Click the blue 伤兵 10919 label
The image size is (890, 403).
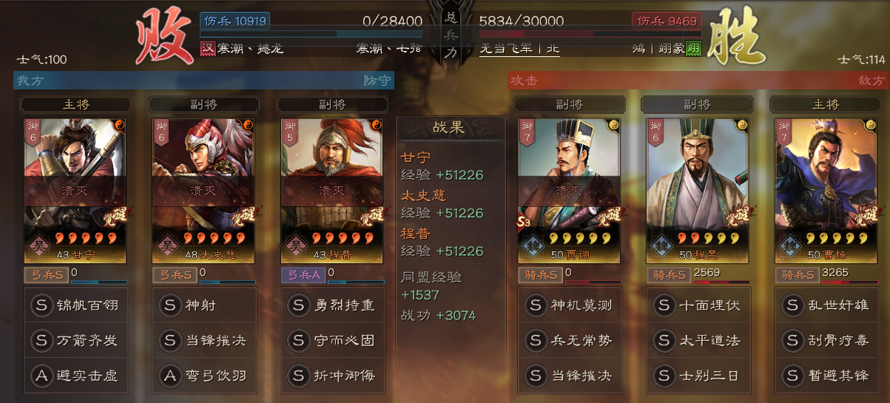[x=235, y=21]
